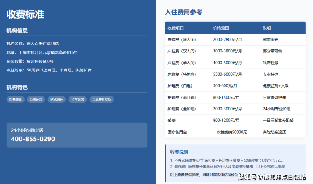Click the 床位数量 核定床位600张 line
Viewport: 313px width, 184px height.
[30, 61]
